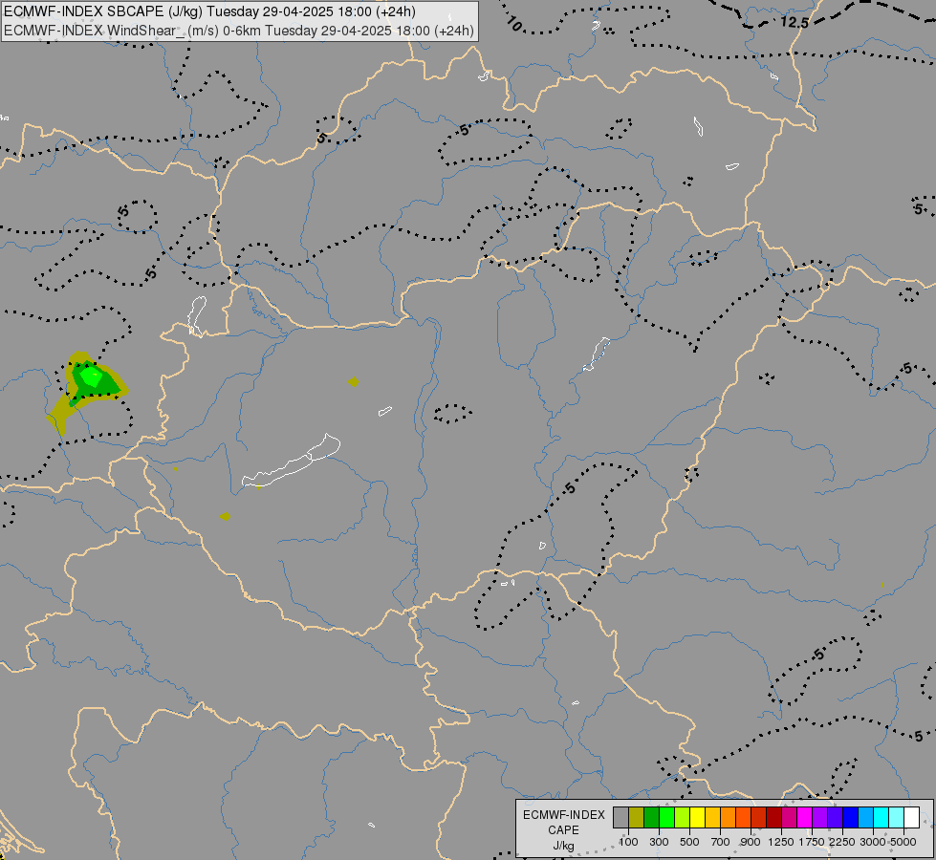Click the yellow-green swatch left of tick 500
This screenshot has height=860, width=936.
[x=683, y=818]
